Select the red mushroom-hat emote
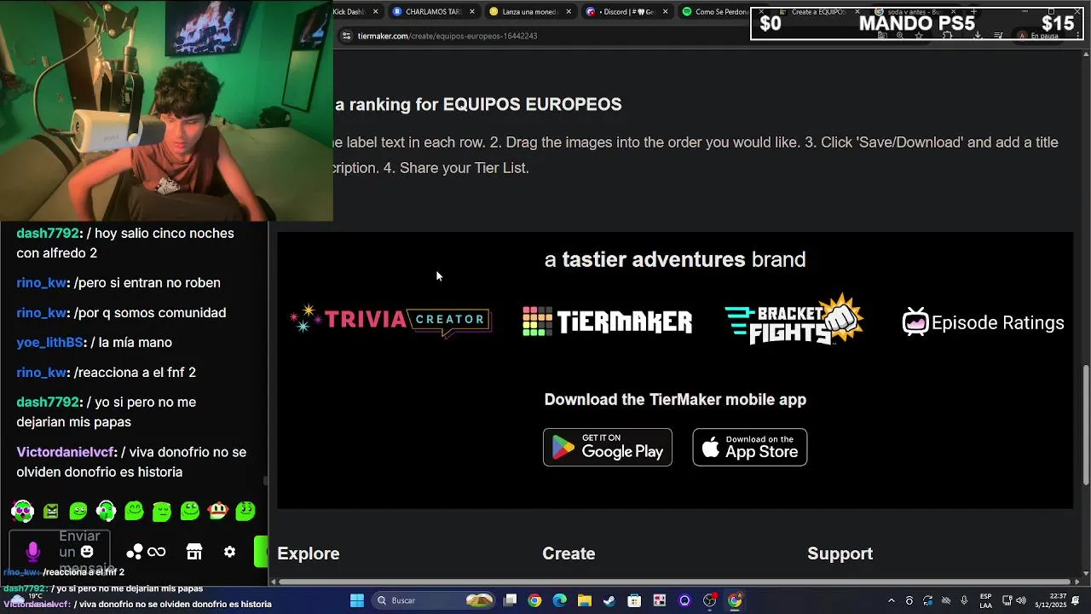1091x614 pixels. click(x=218, y=511)
